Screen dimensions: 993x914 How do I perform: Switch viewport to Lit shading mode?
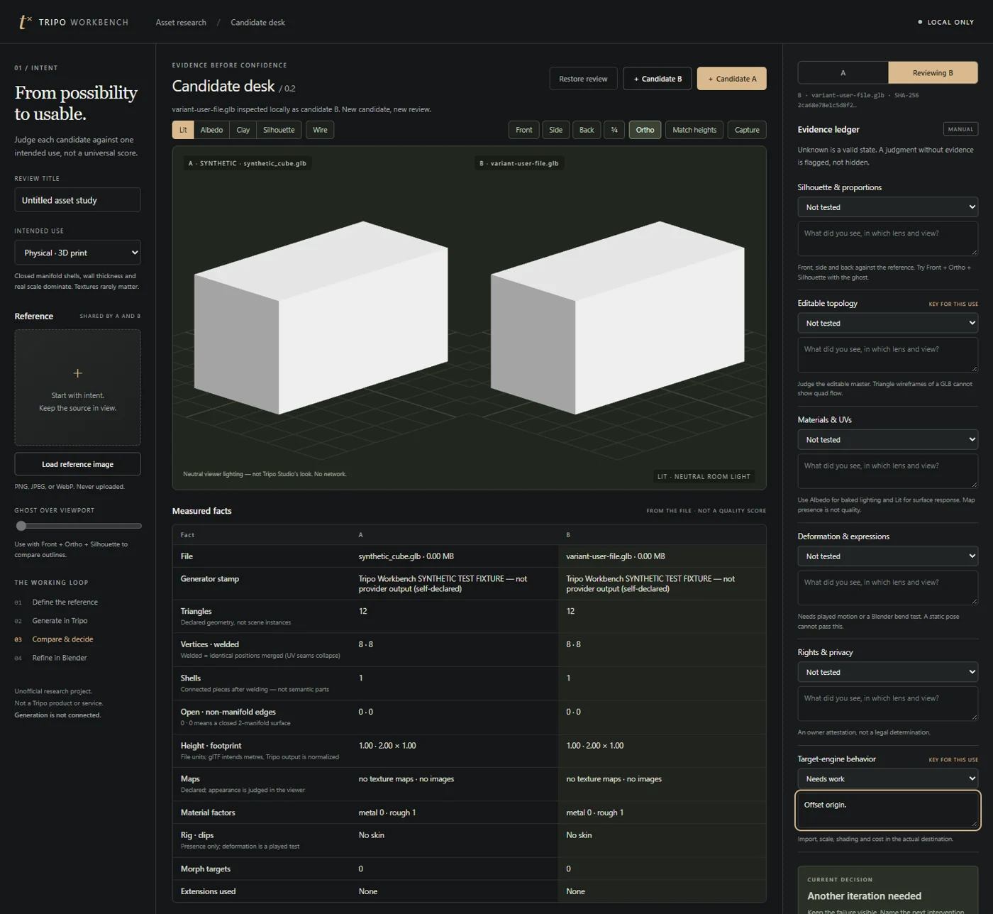tap(183, 130)
